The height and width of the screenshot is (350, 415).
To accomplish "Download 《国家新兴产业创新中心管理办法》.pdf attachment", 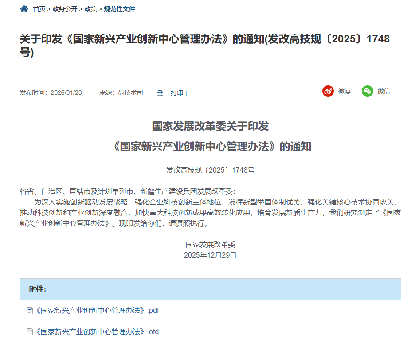I will 97,311.
